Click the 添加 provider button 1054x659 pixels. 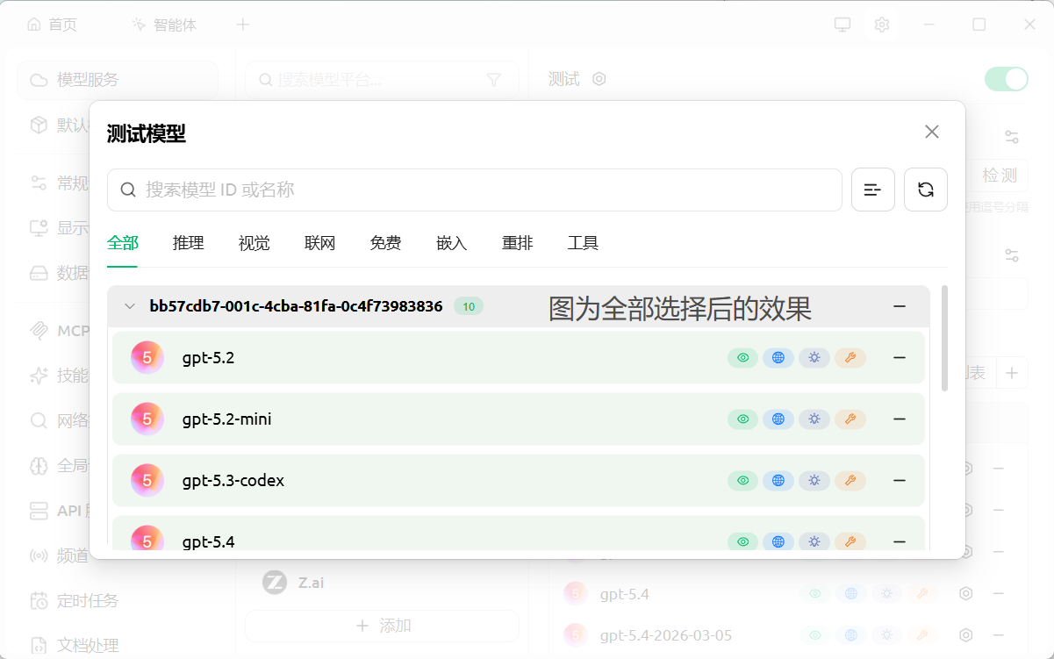coord(382,626)
